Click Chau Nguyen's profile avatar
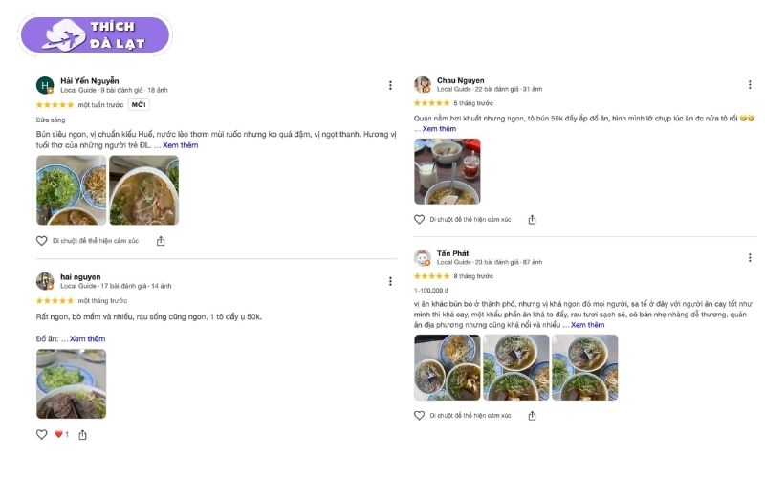The width and height of the screenshot is (765, 478). point(422,84)
